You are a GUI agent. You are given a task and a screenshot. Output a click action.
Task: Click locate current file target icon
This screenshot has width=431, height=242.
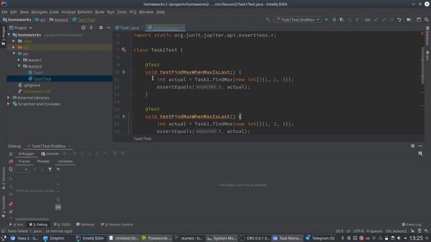point(84,28)
